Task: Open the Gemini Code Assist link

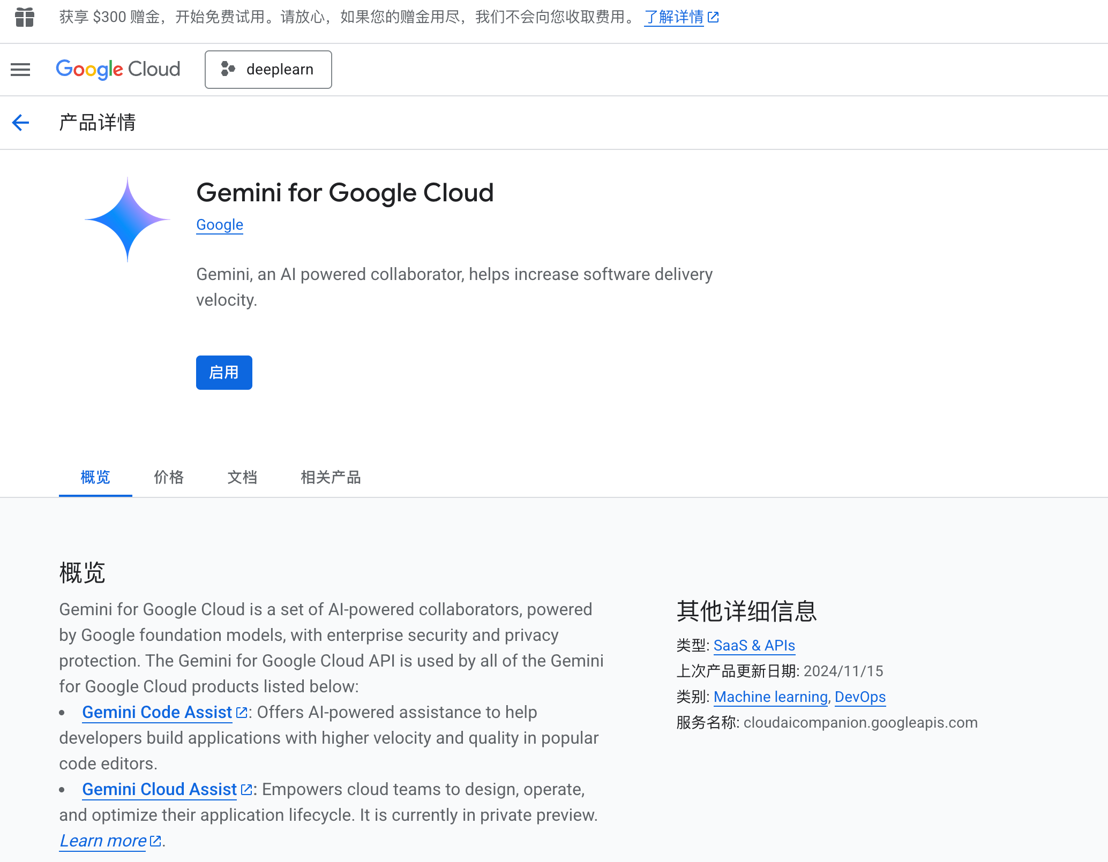Action: click(x=157, y=713)
